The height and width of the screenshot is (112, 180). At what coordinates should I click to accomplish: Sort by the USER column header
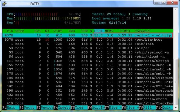[x=19, y=31]
